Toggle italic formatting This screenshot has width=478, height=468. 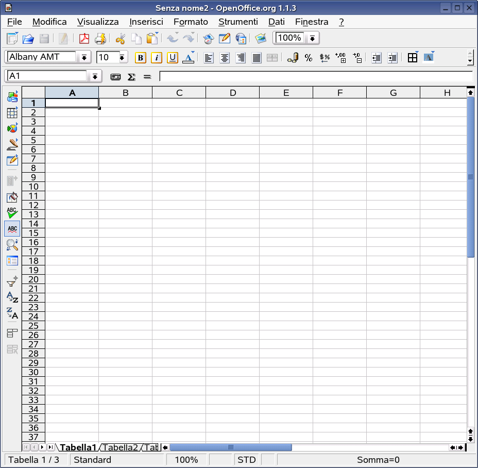(156, 57)
